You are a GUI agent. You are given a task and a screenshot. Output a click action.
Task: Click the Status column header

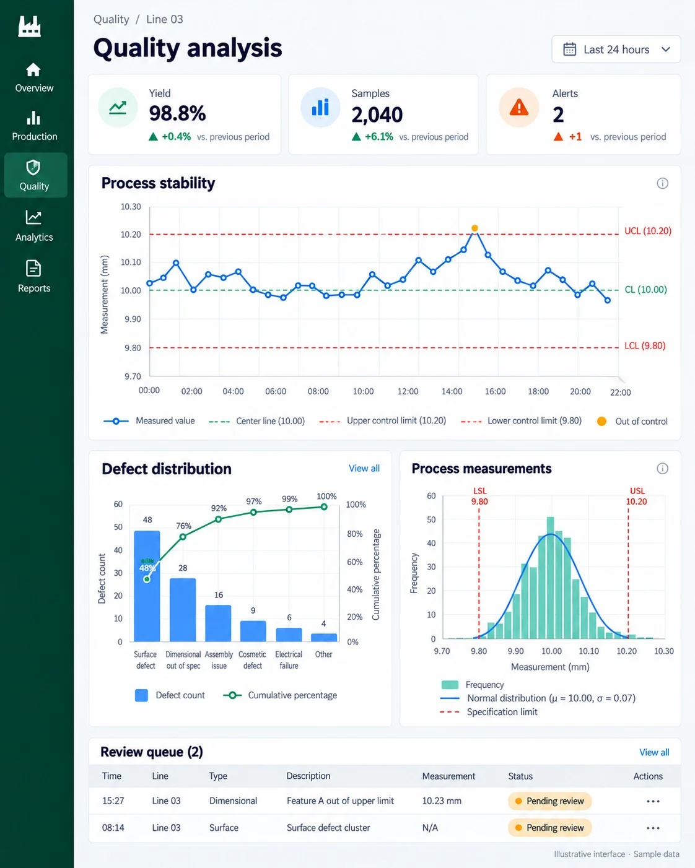pyautogui.click(x=520, y=776)
